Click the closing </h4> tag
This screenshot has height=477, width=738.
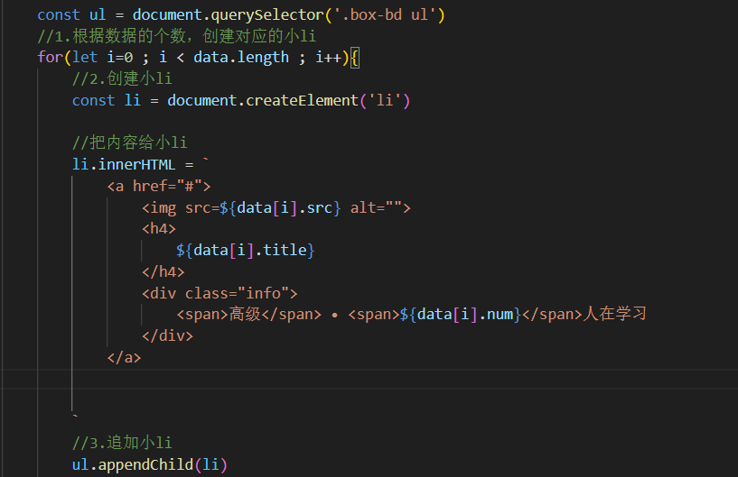[x=163, y=271]
